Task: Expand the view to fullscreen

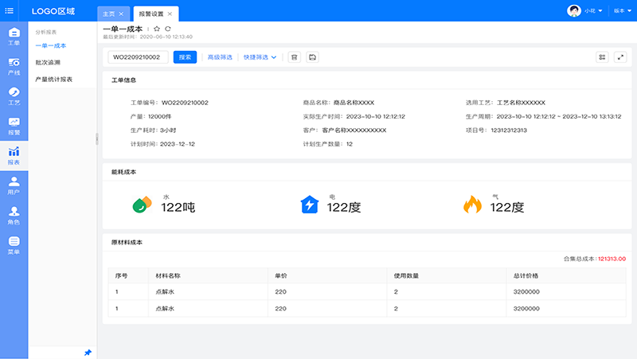Action: pyautogui.click(x=620, y=57)
